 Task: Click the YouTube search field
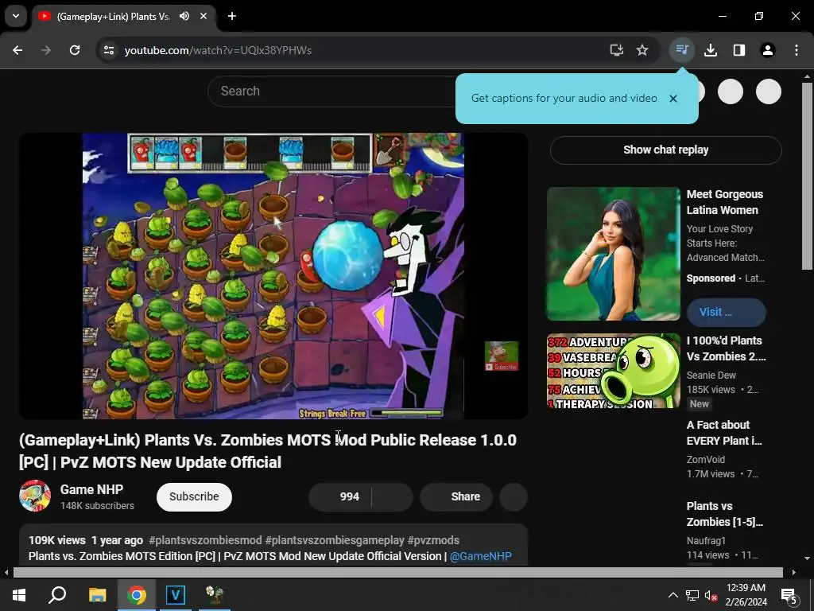point(332,91)
